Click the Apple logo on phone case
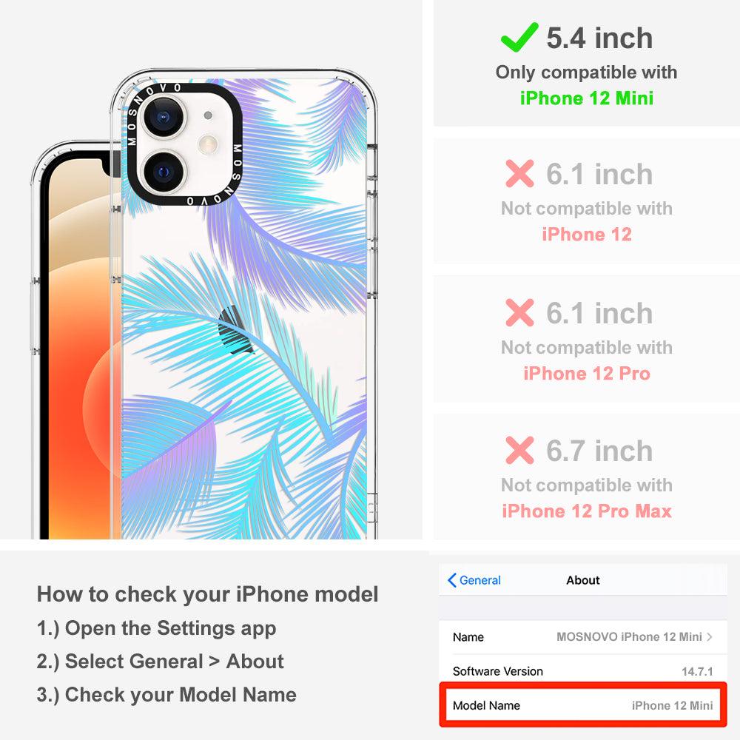740x740 pixels. coord(235,330)
